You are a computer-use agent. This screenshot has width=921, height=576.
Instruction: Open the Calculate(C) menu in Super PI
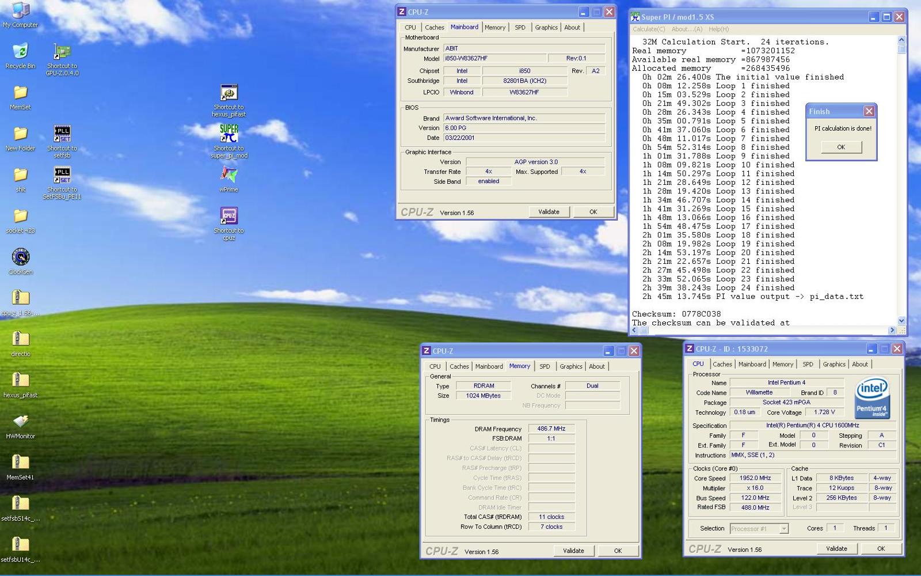pyautogui.click(x=649, y=29)
